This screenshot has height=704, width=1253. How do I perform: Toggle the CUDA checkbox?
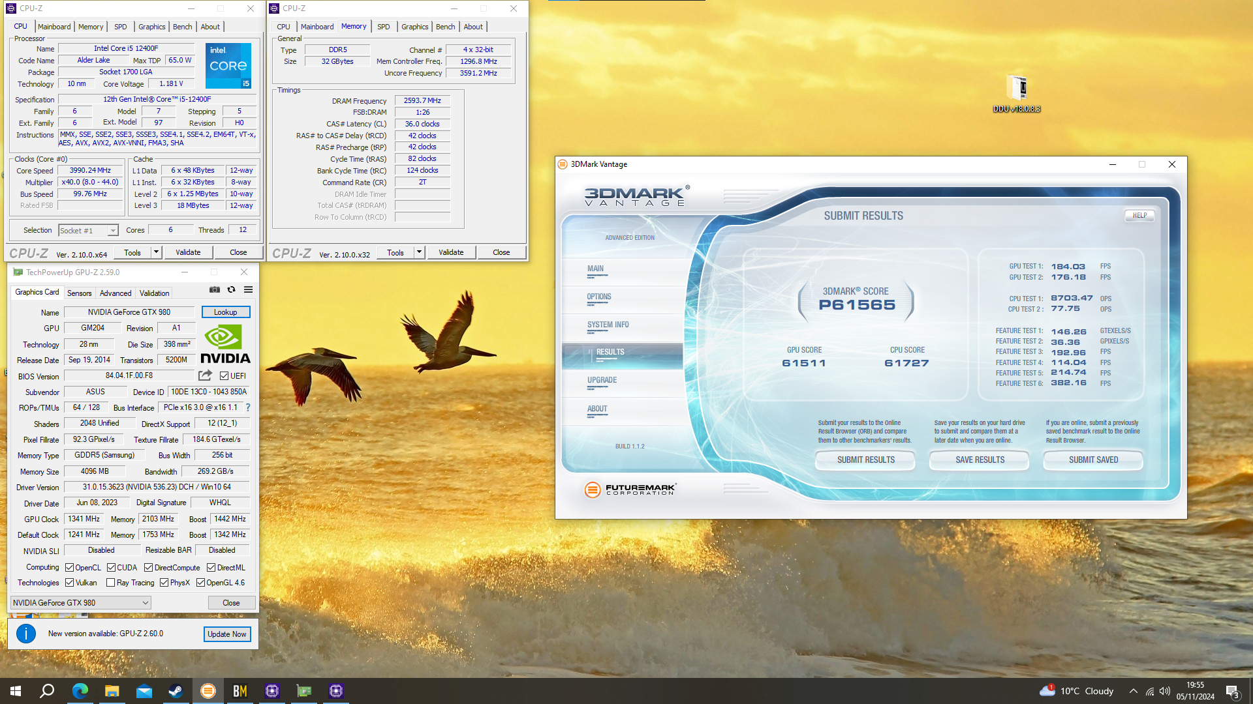(111, 568)
